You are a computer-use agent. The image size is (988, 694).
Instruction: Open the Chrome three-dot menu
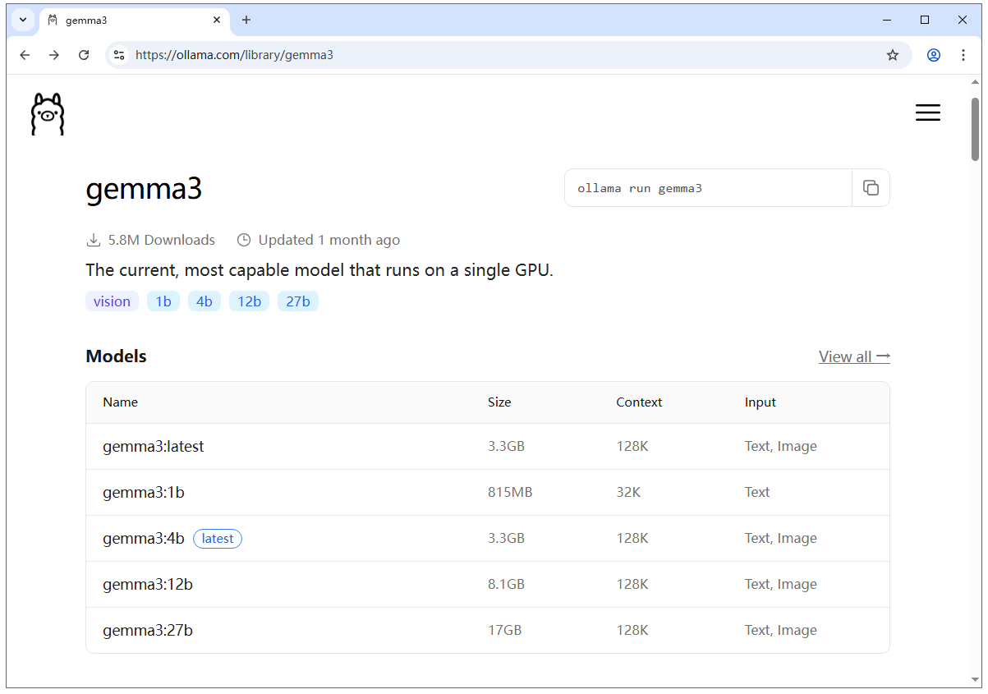pyautogui.click(x=963, y=55)
